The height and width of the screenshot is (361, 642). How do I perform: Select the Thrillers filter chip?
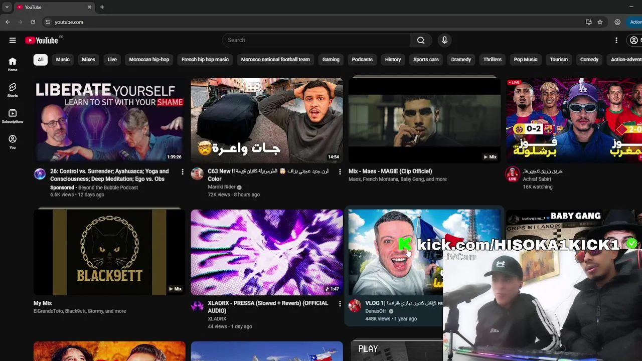coord(493,60)
